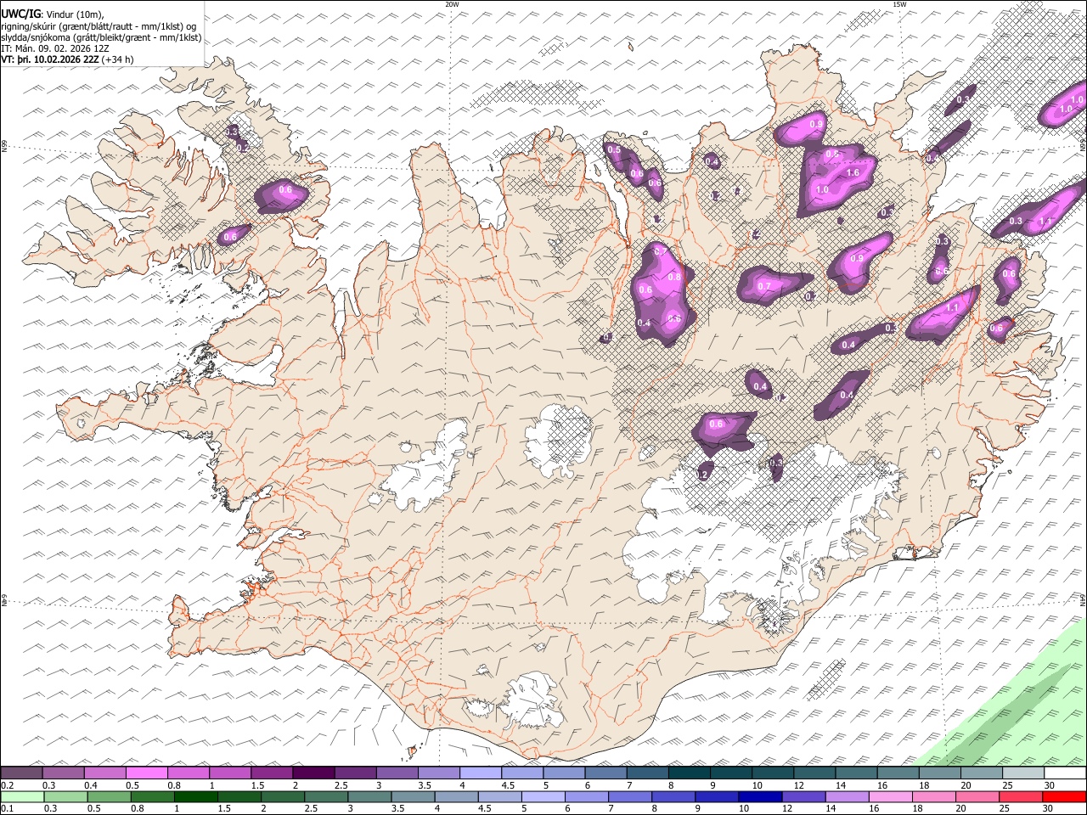Click the legend value label 2.5 in the top row
Viewport: 1087px width, 815px height.
point(341,785)
